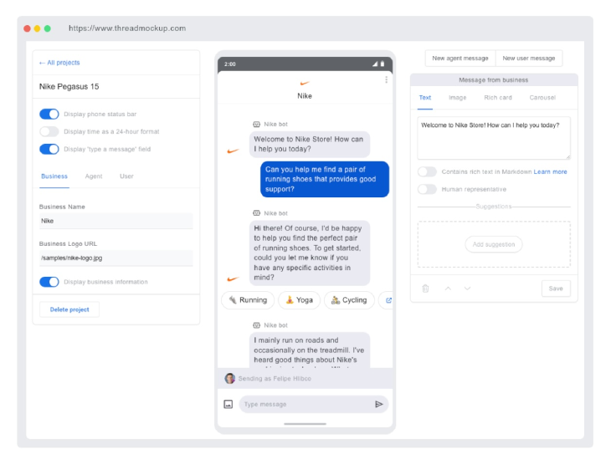Viewport: 611px width, 465px height.
Task: Click the New agent message button
Action: click(460, 59)
